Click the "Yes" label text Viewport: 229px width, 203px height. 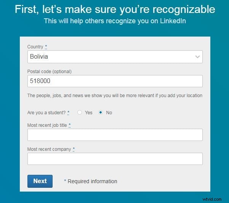(89, 113)
